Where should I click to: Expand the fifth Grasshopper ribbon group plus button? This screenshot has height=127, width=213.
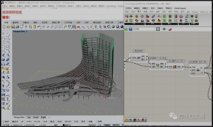click(198, 24)
